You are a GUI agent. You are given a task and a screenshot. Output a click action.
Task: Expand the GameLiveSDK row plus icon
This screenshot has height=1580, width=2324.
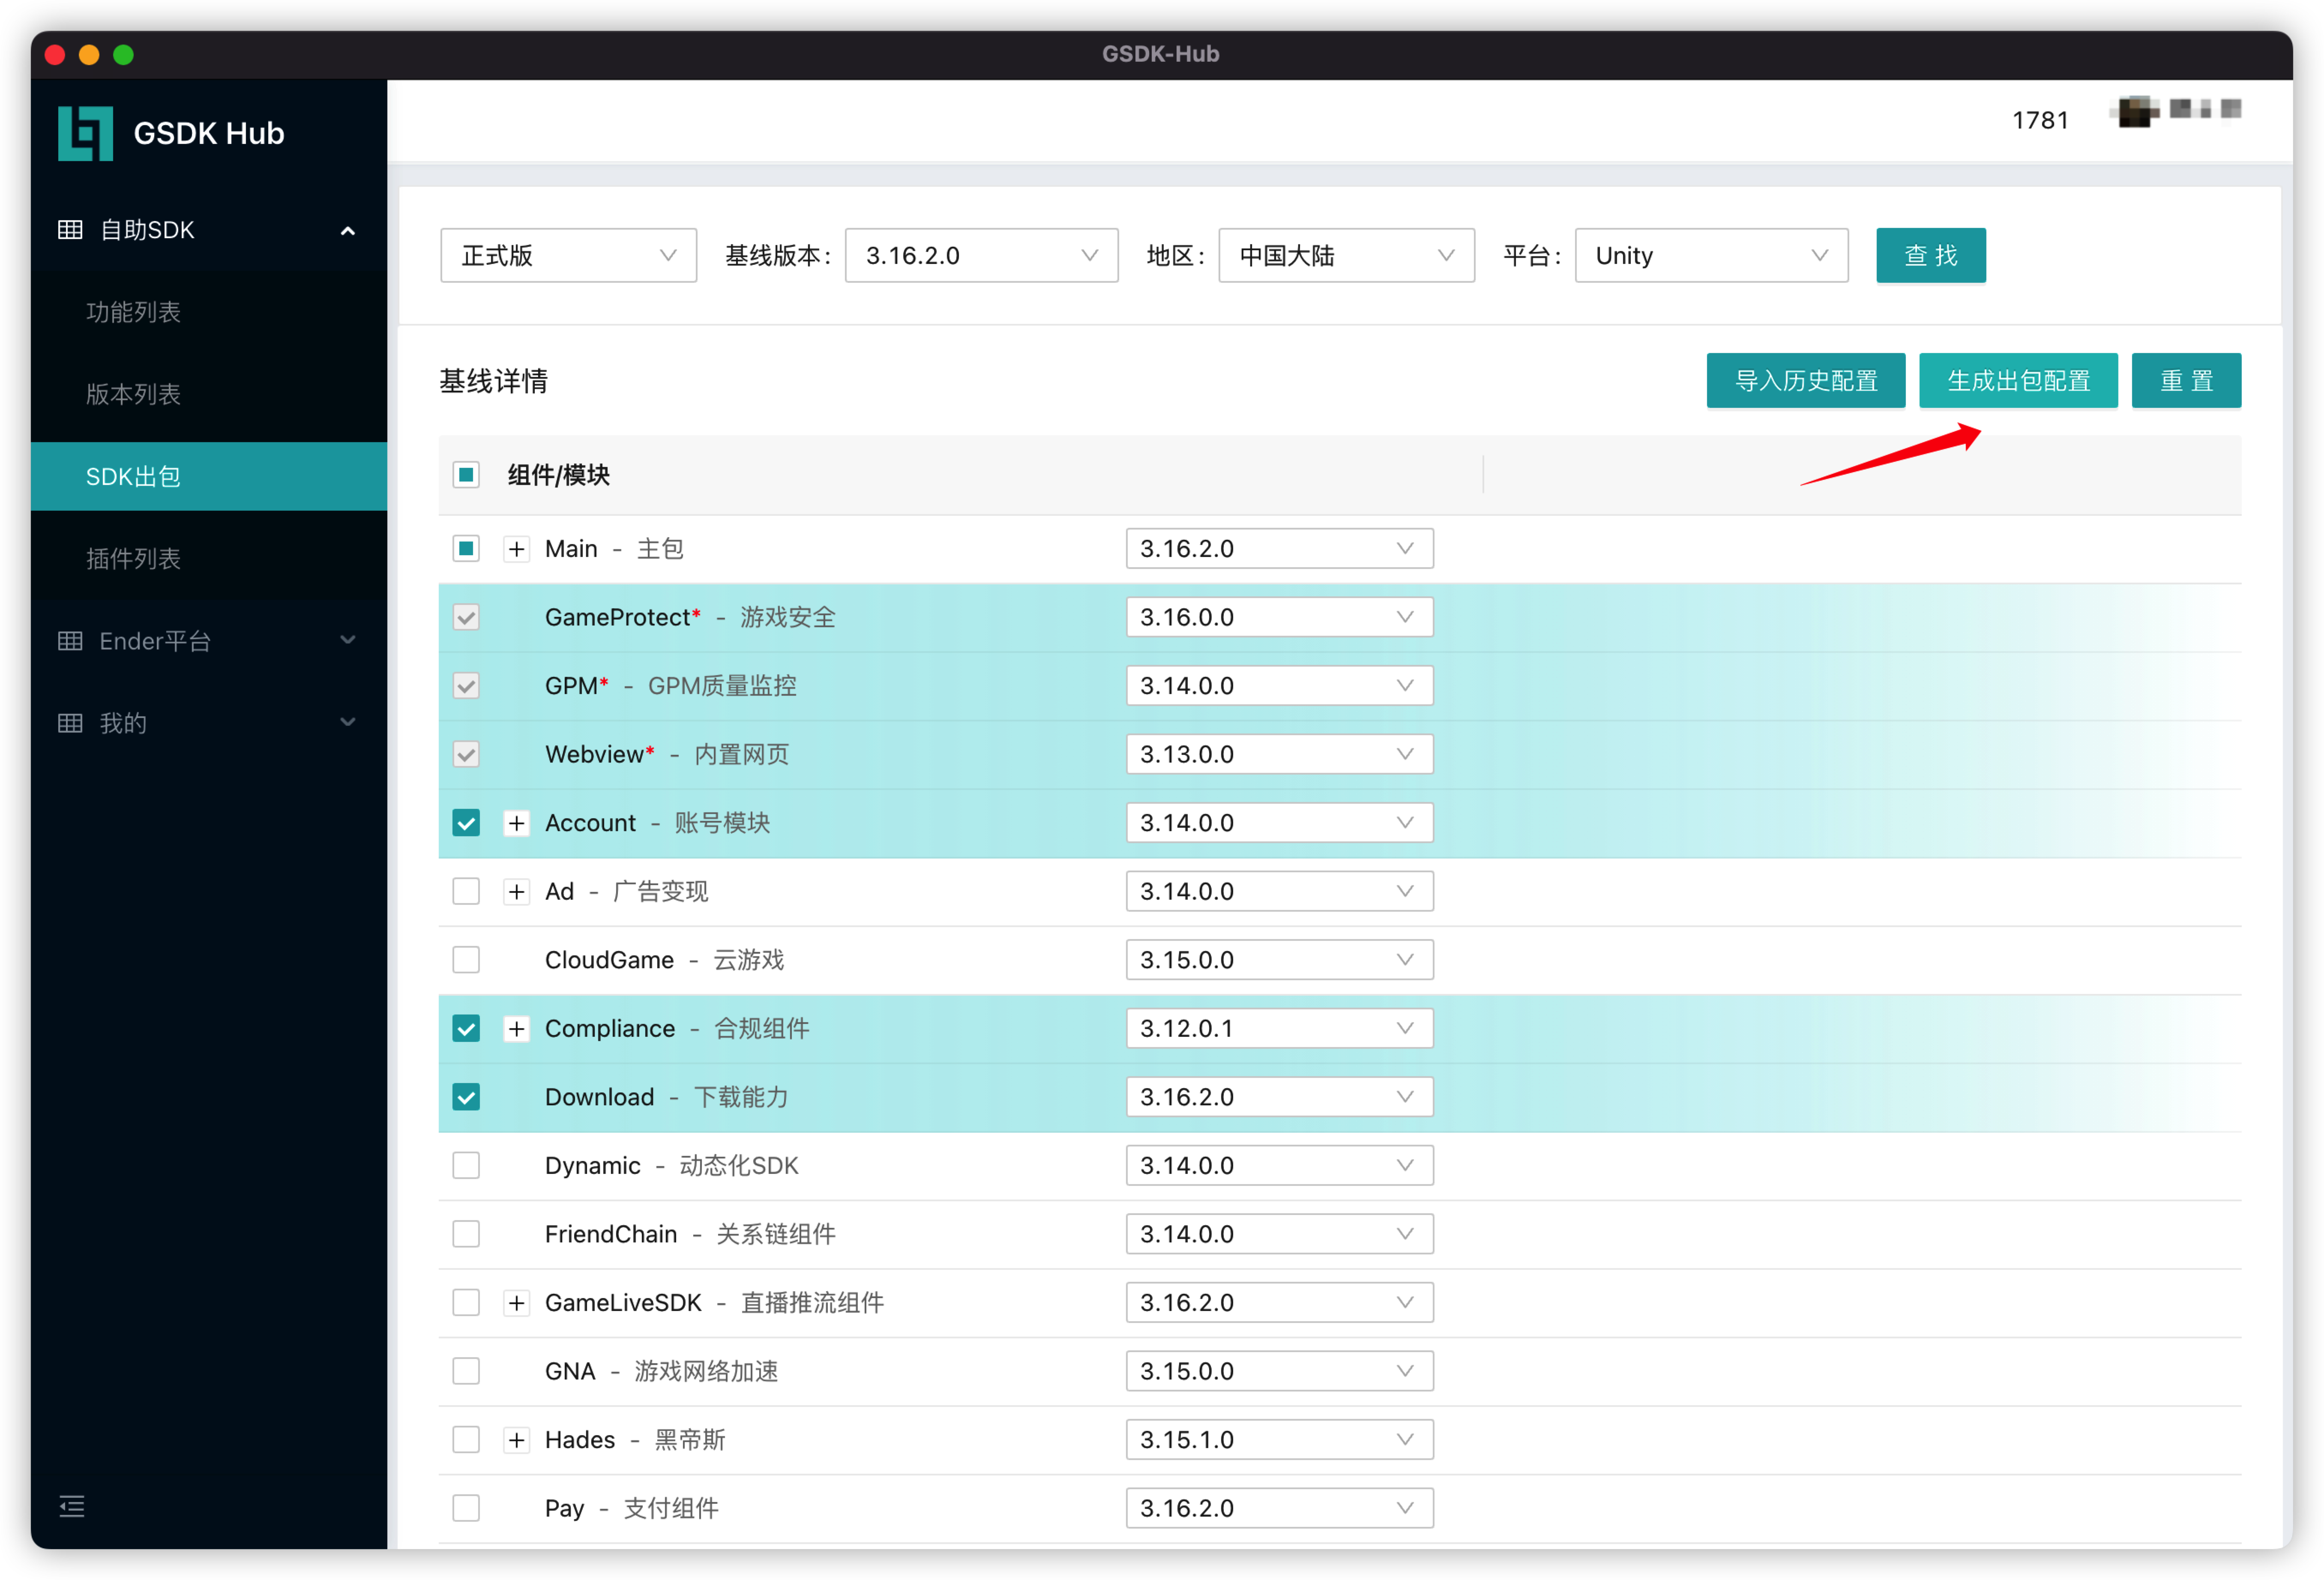(x=516, y=1303)
